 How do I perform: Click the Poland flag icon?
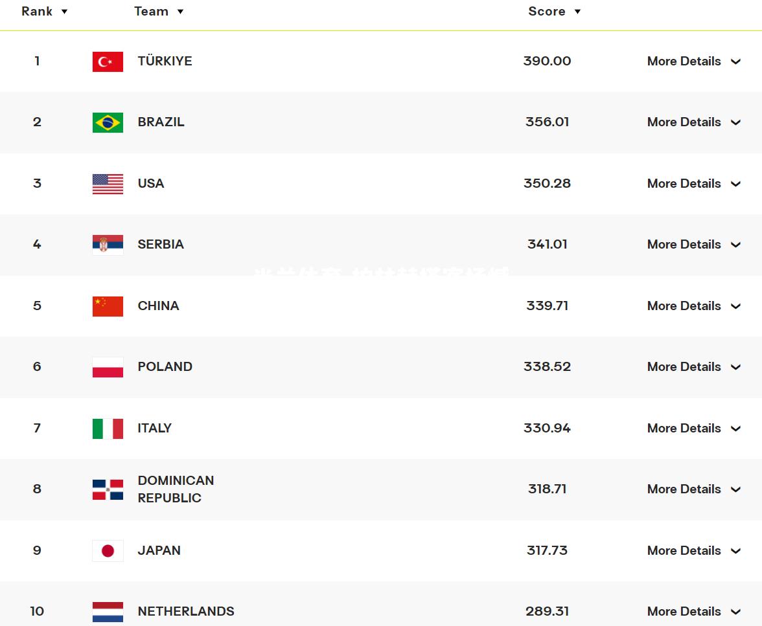tap(108, 367)
